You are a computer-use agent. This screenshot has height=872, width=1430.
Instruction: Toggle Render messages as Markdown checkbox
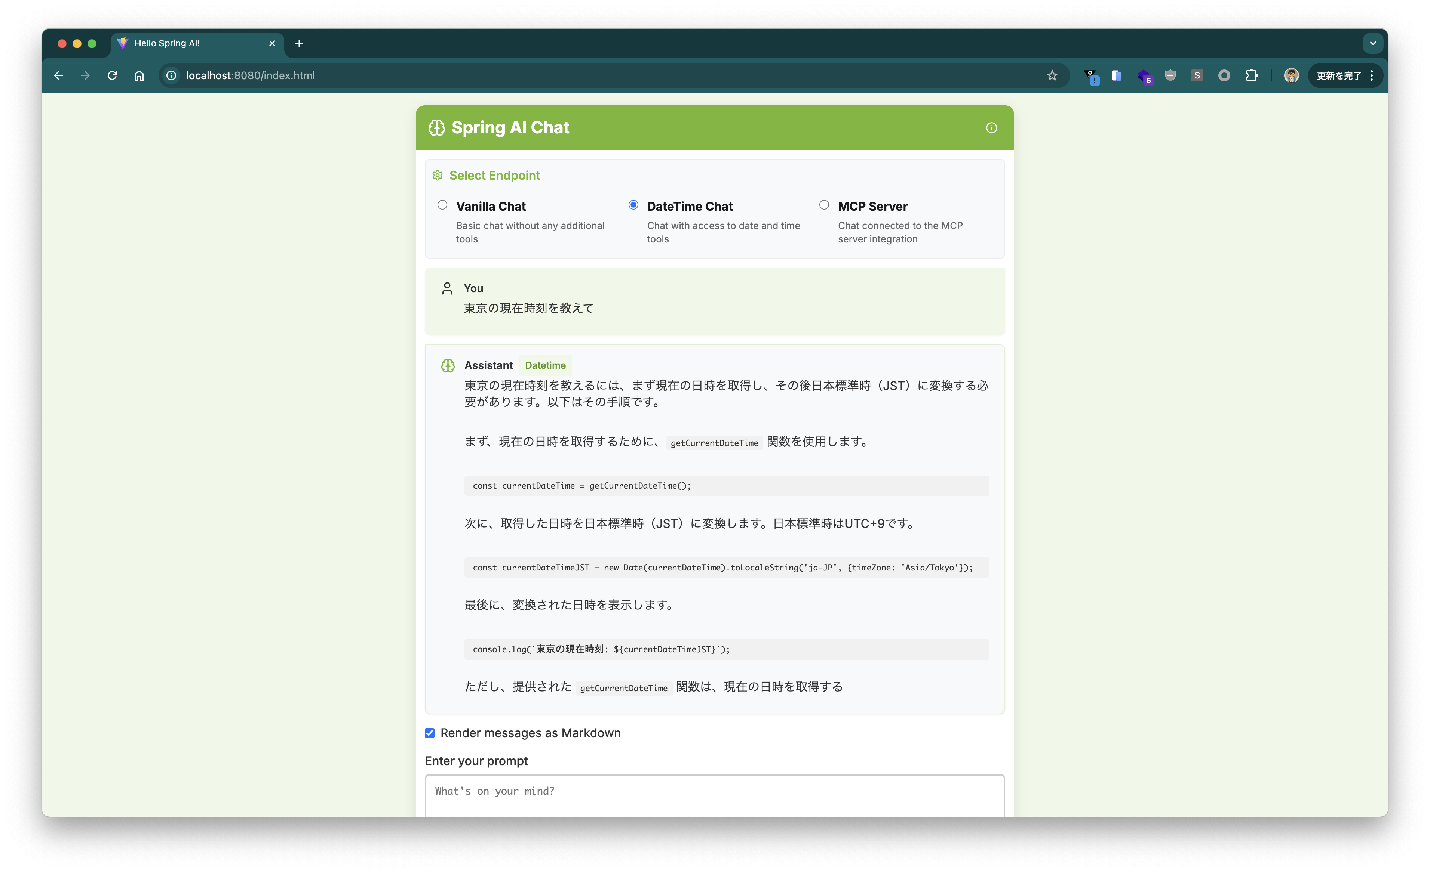click(x=429, y=733)
